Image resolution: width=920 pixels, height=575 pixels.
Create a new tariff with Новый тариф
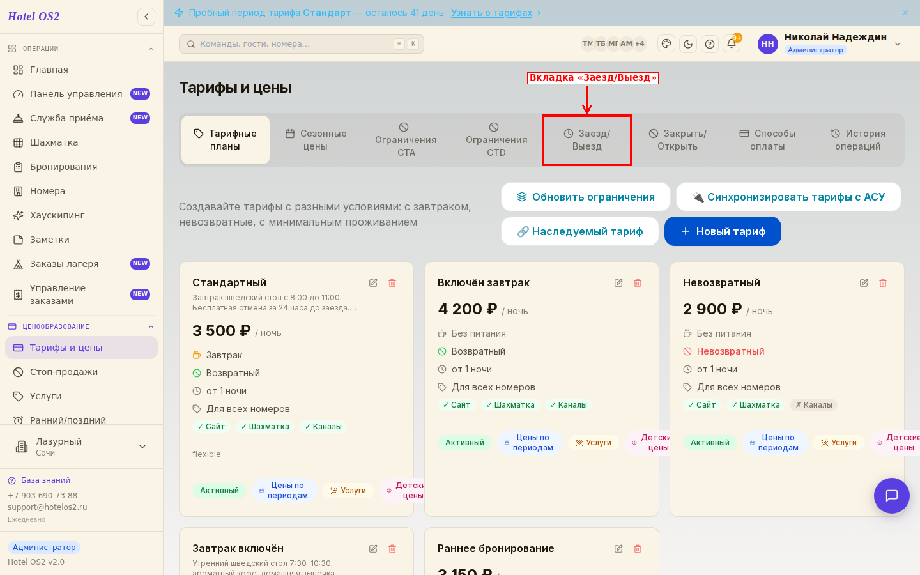point(723,231)
